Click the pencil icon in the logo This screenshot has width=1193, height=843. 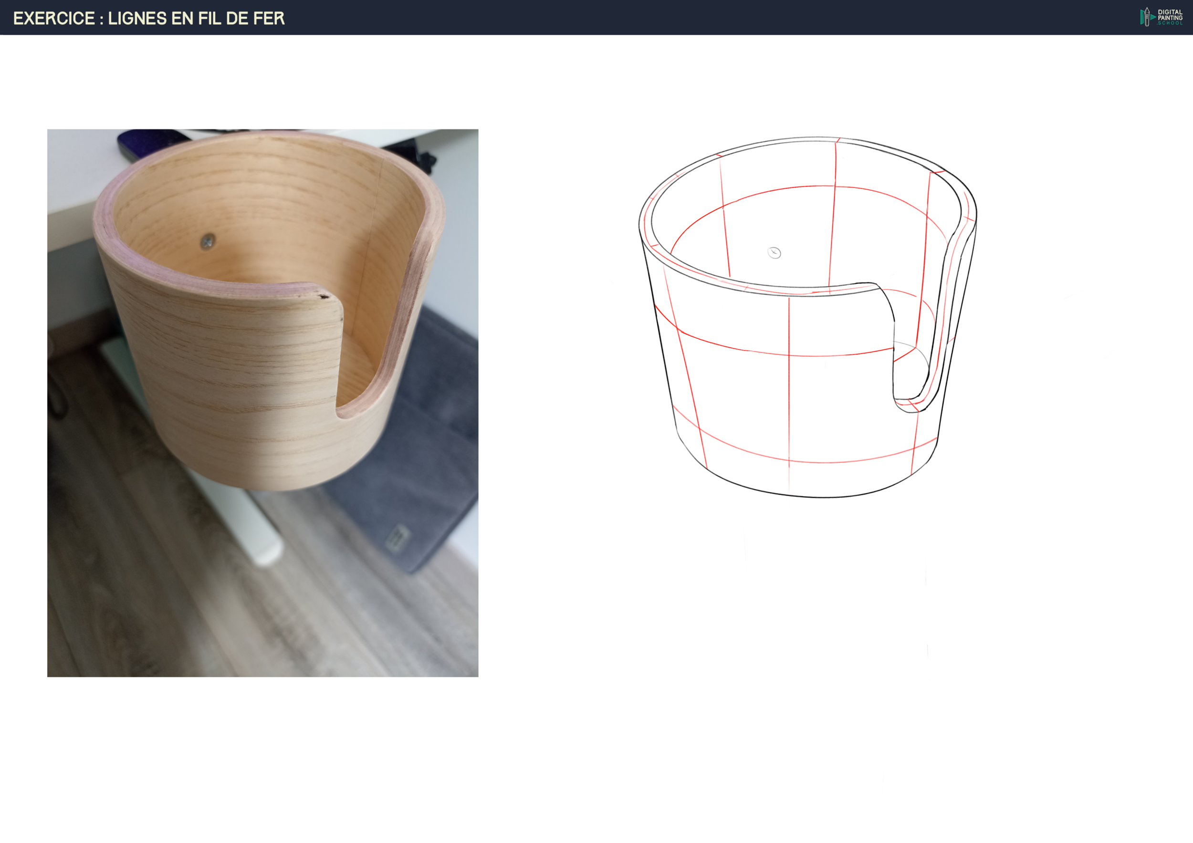click(1147, 17)
